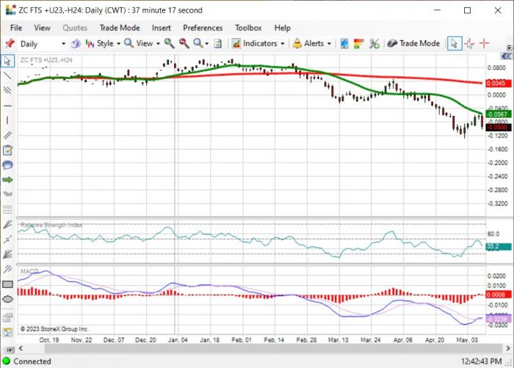This screenshot has height=368, width=514.
Task: Open the Toolbox menu
Action: coord(248,28)
